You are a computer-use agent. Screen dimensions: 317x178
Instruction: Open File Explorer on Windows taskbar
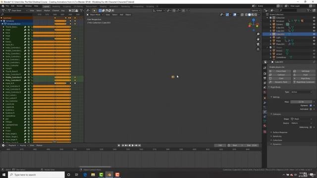tap(93, 175)
